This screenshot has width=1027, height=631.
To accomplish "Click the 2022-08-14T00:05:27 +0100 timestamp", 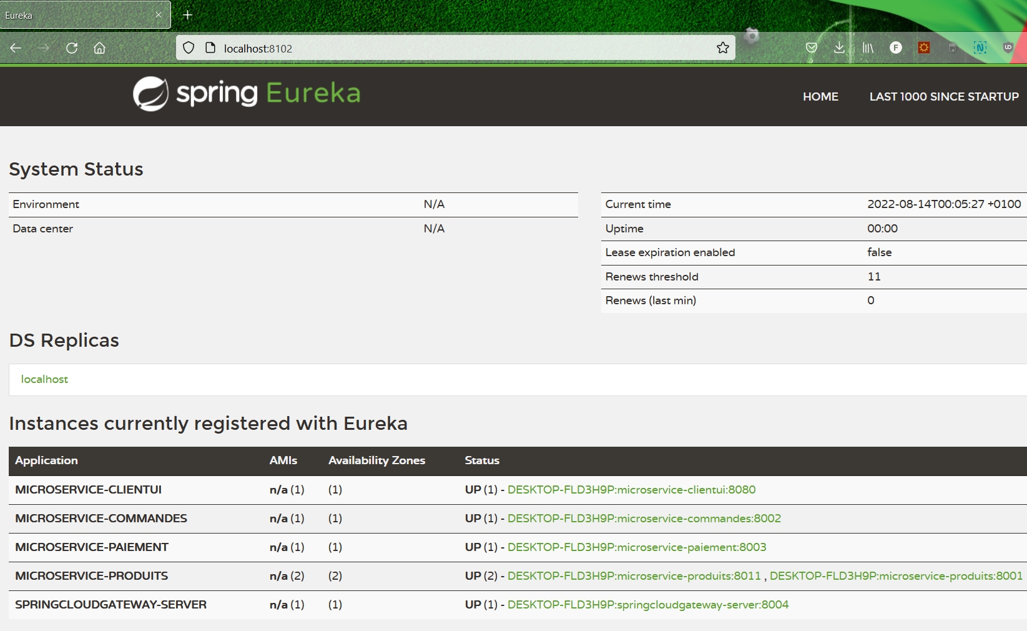I will tap(944, 204).
